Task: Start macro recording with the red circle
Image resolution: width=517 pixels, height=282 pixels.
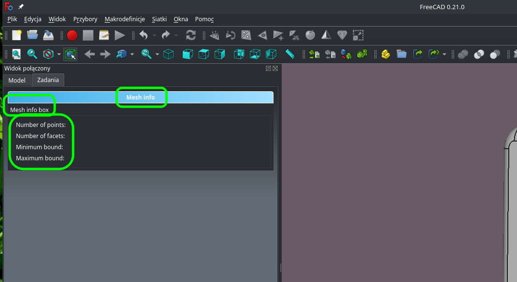Action: (x=72, y=35)
